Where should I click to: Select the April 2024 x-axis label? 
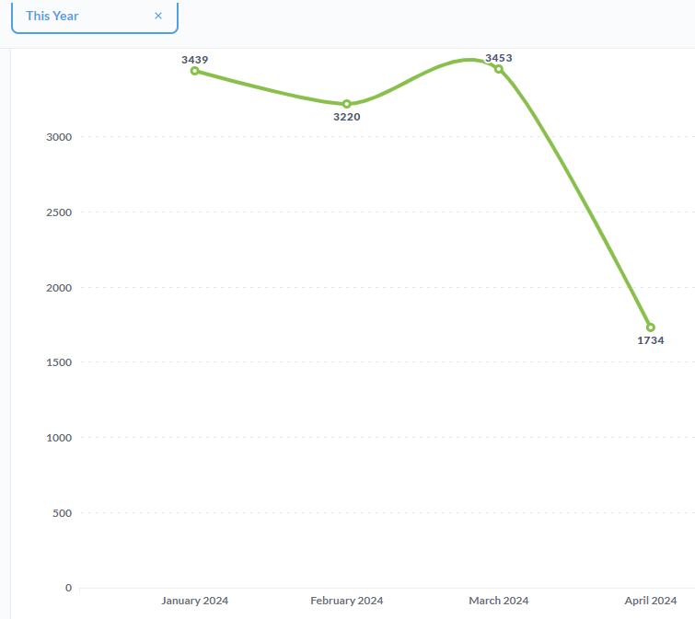[x=651, y=601]
